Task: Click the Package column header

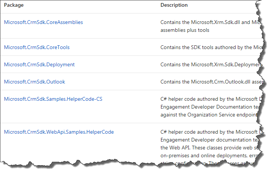Action: [14, 5]
